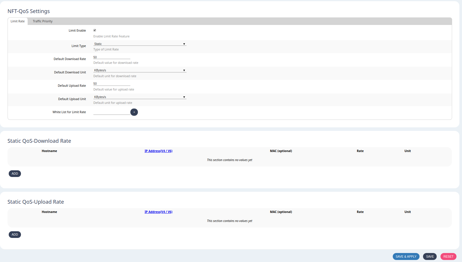Click 'no values yet' message in Download Rate section
462x262 pixels.
[x=230, y=160]
